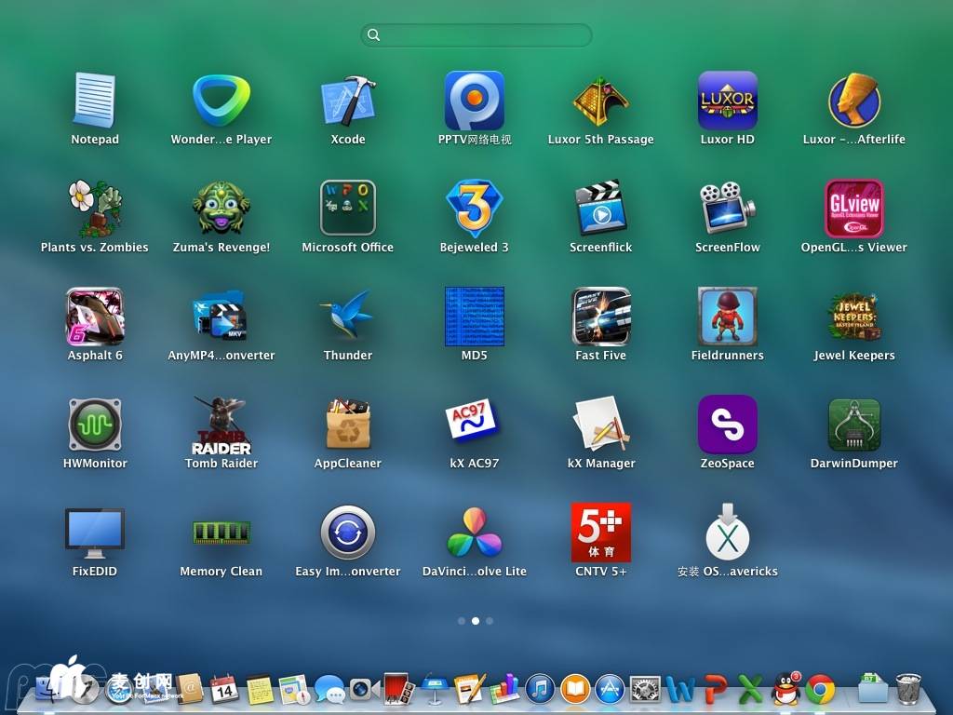Go to the first Launchpad page dot
953x715 pixels.
point(462,620)
